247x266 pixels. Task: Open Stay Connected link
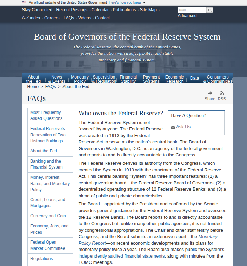pyautogui.click(x=37, y=10)
